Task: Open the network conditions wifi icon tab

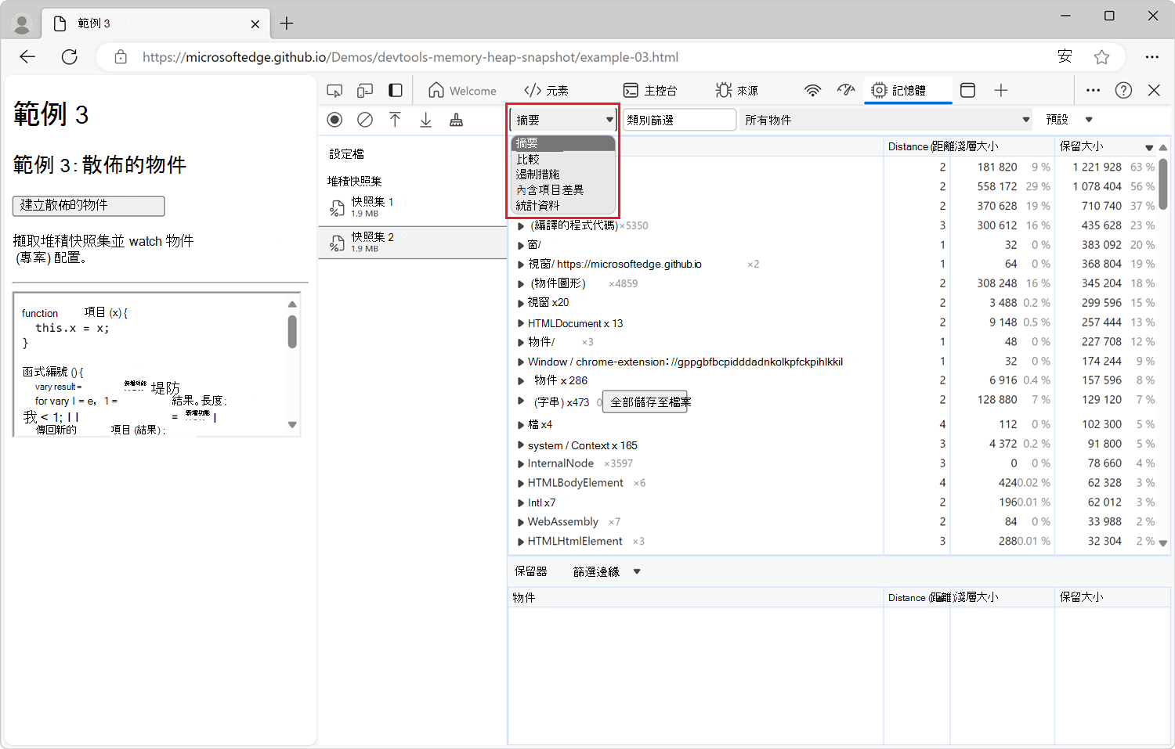Action: click(x=813, y=91)
